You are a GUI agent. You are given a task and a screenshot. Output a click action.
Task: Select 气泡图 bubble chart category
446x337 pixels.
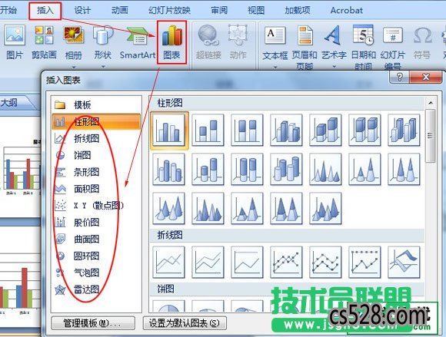coord(96,273)
